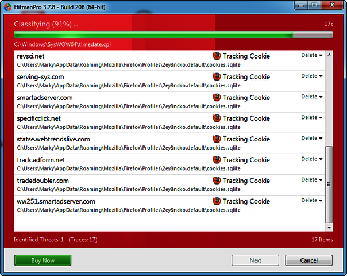Click Firefox icon for ww251.smartadserver.com
Image resolution: width=347 pixels, height=276 pixels.
coord(217,201)
